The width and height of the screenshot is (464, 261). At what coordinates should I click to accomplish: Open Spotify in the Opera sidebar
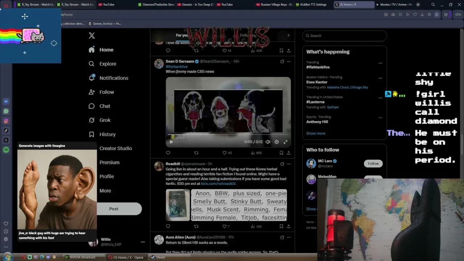point(6,150)
